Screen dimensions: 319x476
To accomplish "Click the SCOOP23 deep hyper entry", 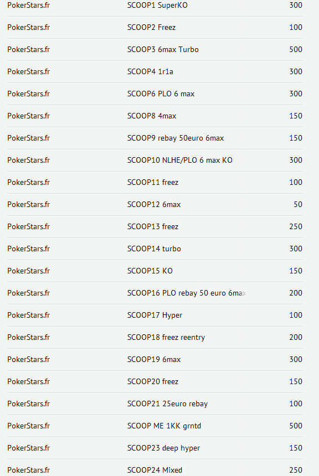I will (163, 448).
